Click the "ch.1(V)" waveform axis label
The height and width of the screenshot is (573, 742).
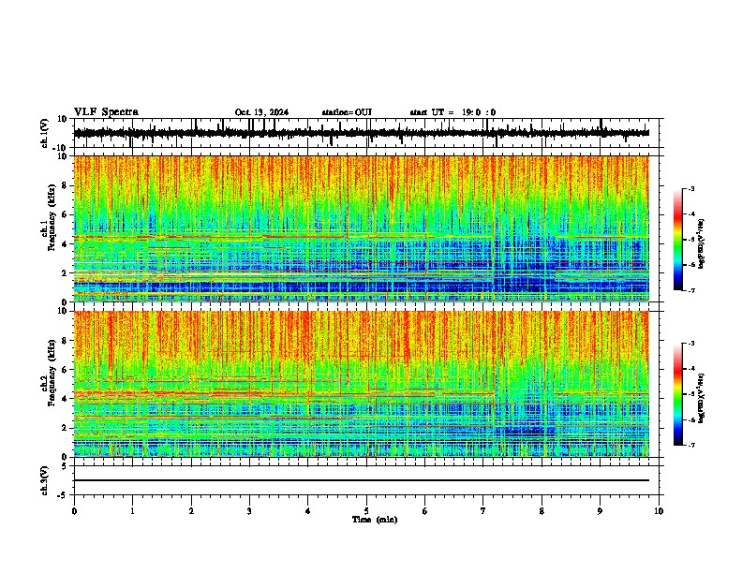[45, 133]
